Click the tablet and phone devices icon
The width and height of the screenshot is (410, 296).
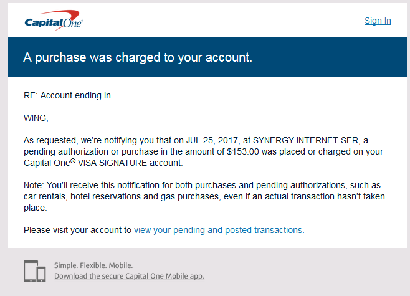34,271
